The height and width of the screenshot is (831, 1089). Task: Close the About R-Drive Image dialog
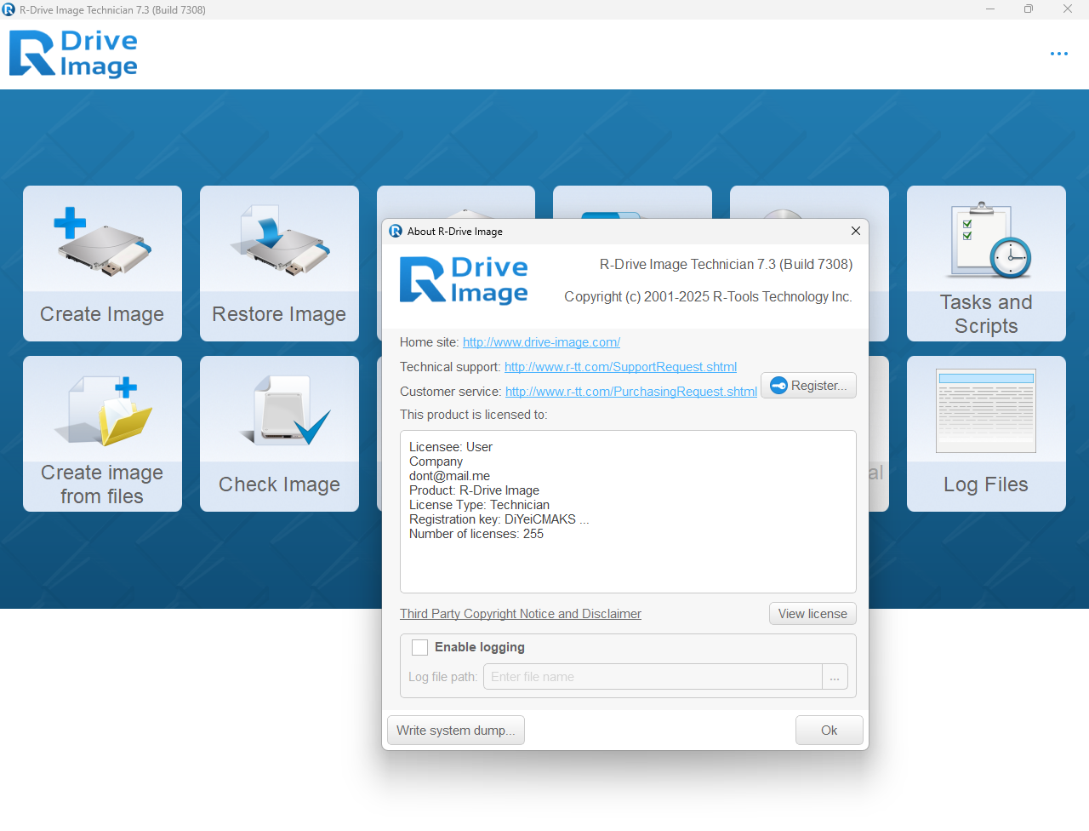tap(856, 231)
